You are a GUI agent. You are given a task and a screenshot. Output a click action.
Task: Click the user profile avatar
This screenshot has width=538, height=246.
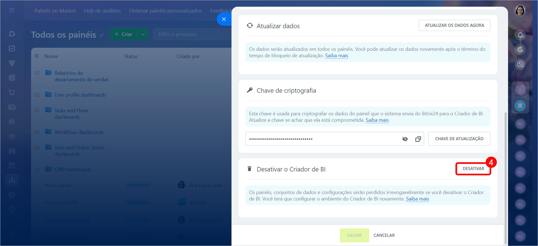click(520, 11)
